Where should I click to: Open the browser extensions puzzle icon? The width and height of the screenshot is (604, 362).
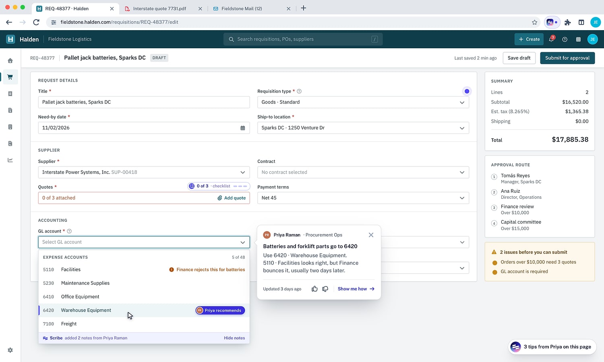pos(568,22)
